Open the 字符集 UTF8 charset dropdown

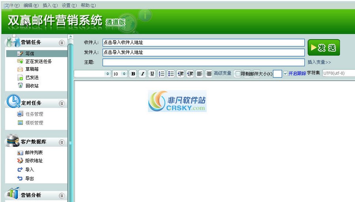pyautogui.click(x=339, y=73)
